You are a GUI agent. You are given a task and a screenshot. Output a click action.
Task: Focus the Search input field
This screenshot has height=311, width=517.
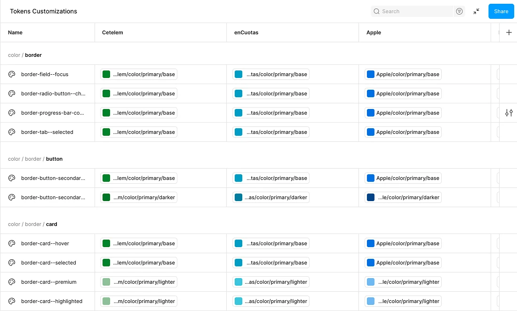click(412, 11)
